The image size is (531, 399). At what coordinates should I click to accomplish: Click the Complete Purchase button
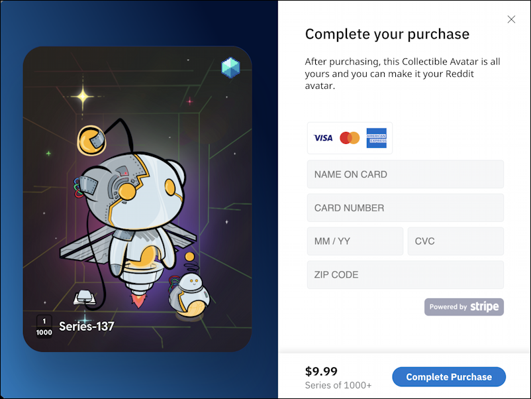(x=449, y=376)
